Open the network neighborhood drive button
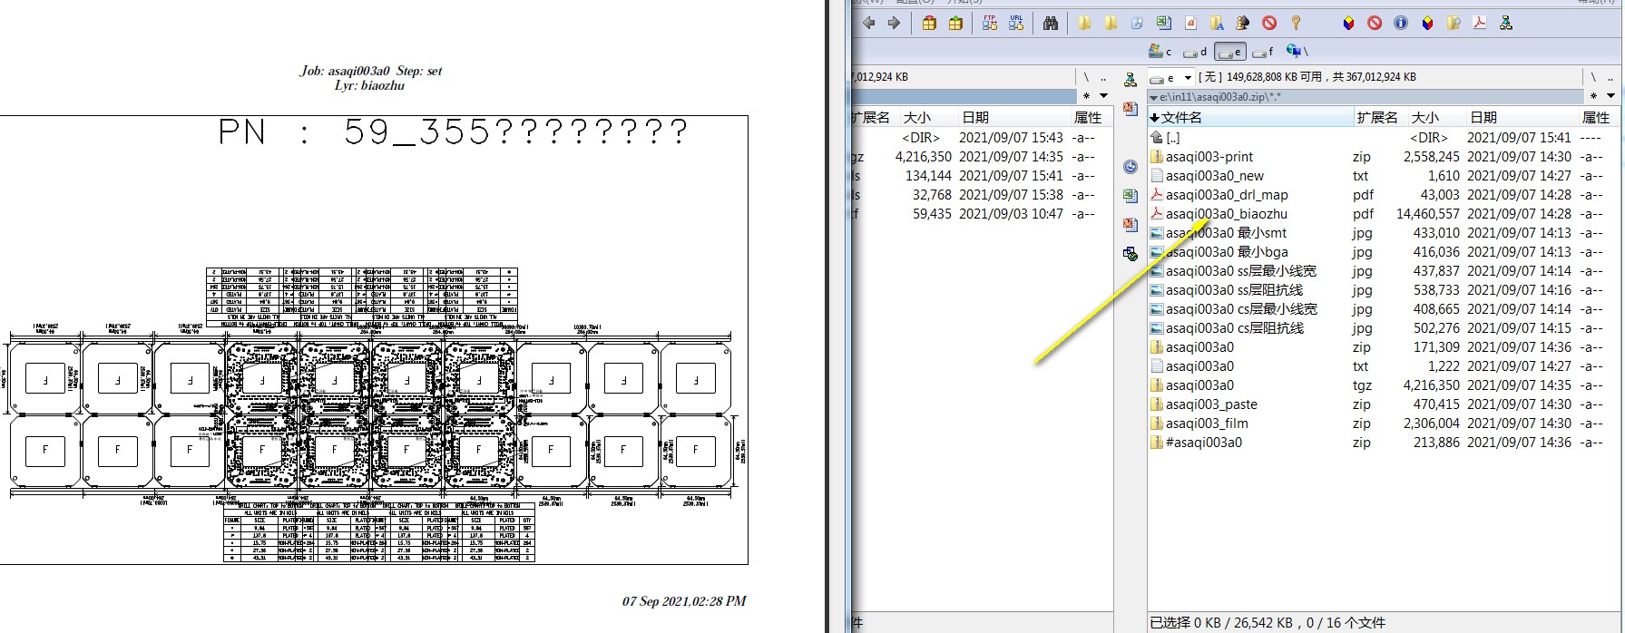Viewport: 1625px width, 633px height. click(1297, 52)
